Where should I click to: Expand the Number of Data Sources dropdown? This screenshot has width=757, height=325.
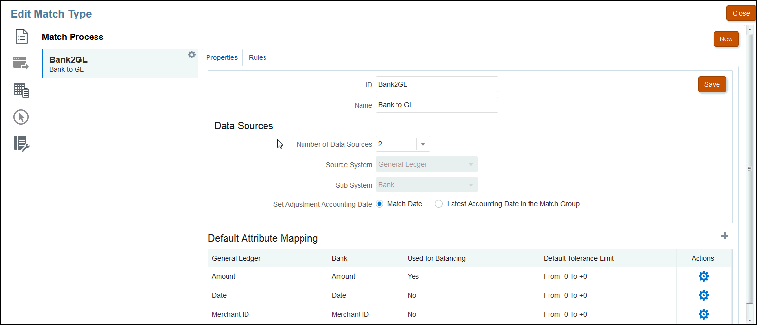point(423,144)
